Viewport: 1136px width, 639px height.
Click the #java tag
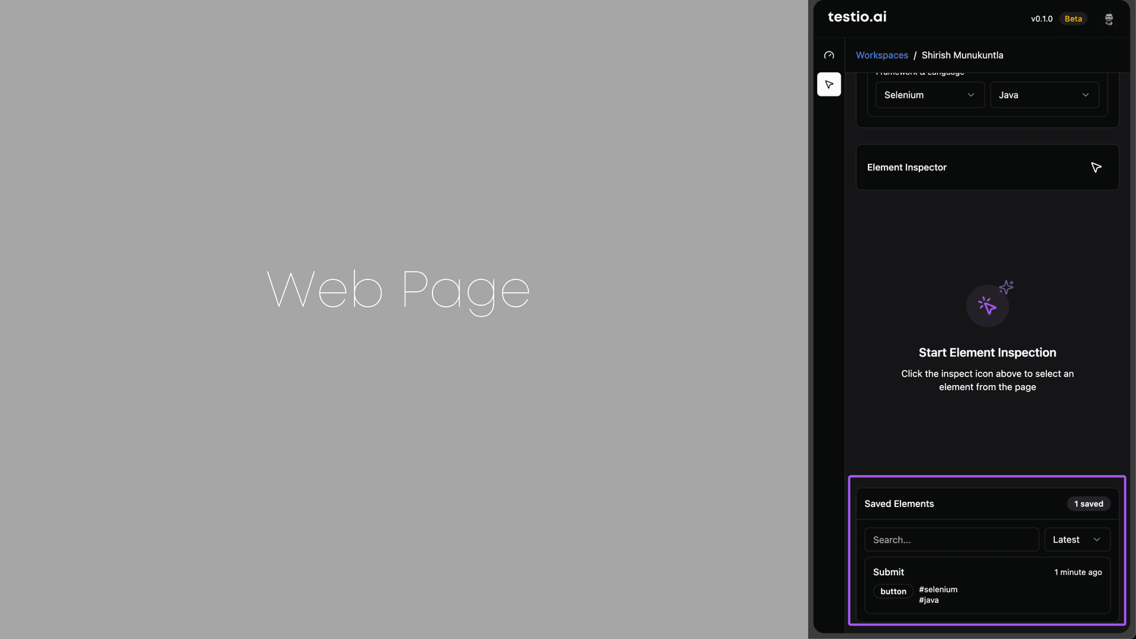click(928, 601)
